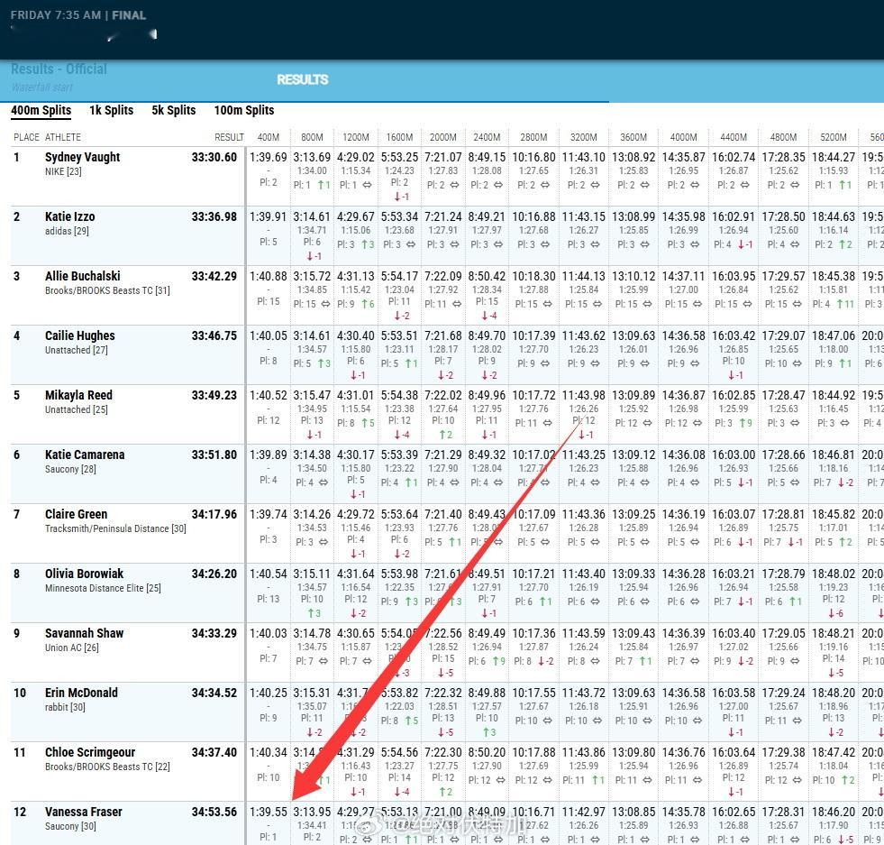Open the RESULTS header tab
884x845 pixels.
click(x=303, y=79)
